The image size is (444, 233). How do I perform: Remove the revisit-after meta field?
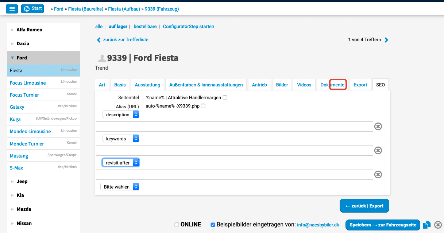click(378, 175)
